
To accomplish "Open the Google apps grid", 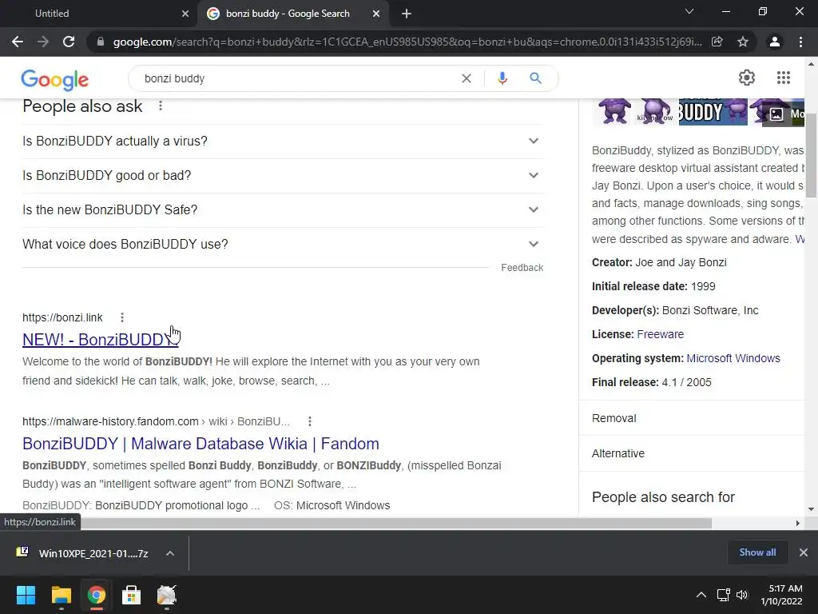I will coord(783,78).
